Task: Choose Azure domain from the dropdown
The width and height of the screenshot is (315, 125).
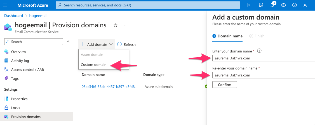Action: tap(104, 55)
